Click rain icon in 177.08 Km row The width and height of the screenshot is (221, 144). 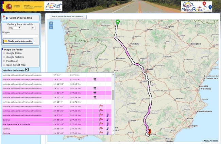(x=95, y=93)
